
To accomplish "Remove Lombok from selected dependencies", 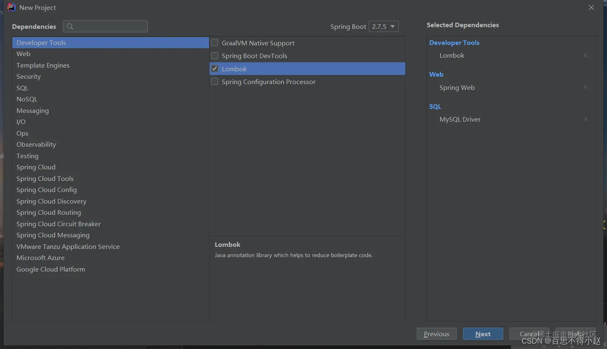I will (585, 55).
